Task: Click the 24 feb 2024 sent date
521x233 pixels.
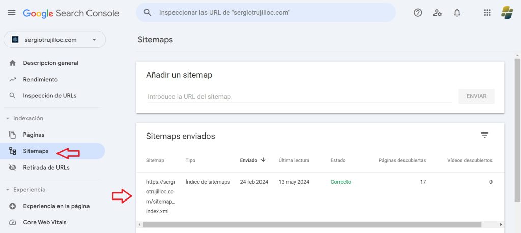Action: 254,182
